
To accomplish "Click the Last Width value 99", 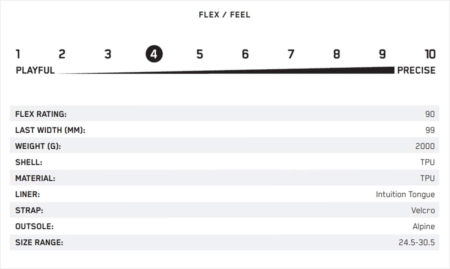I will pyautogui.click(x=430, y=130).
